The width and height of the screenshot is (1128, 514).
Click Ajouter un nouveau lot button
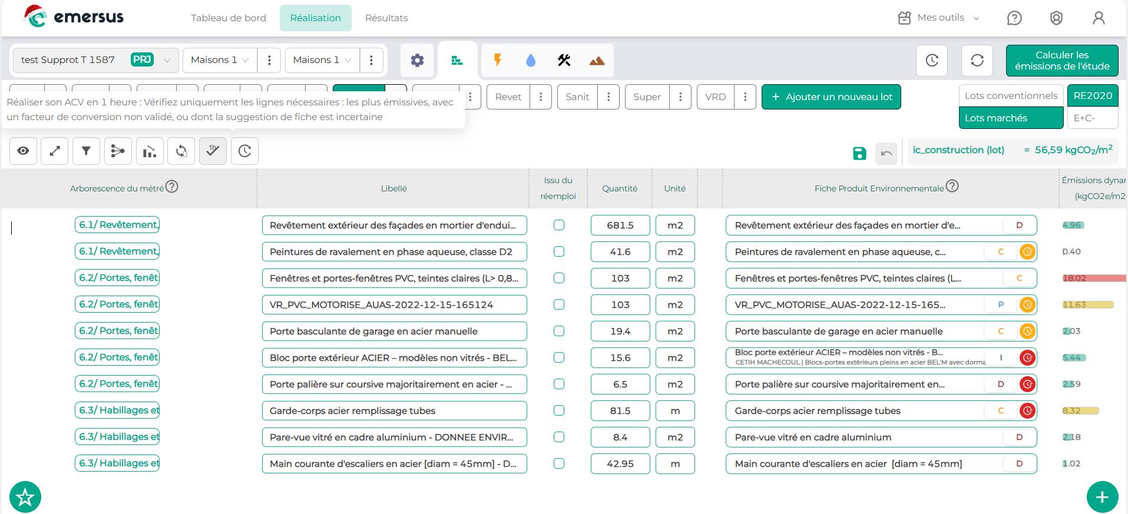(x=831, y=97)
